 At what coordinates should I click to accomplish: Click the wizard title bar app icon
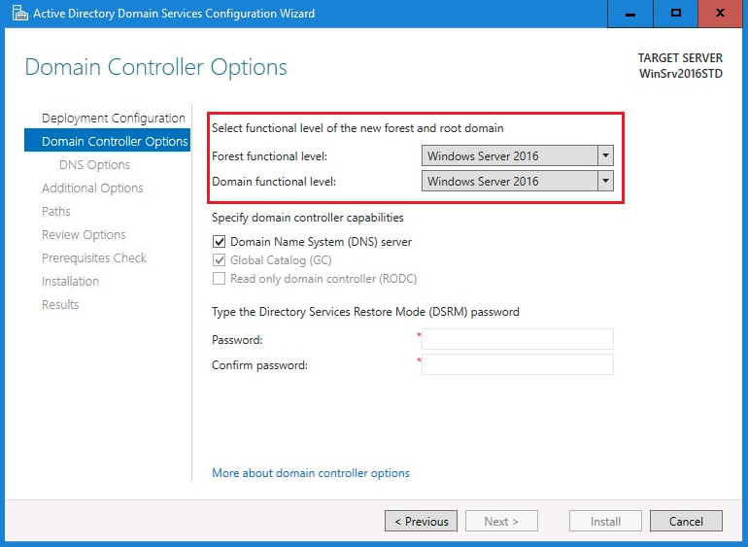(17, 14)
